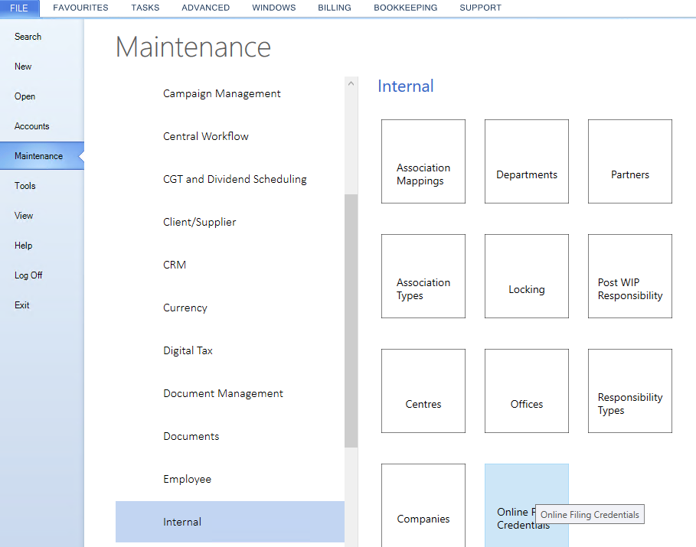Open the Association Mappings tile
The height and width of the screenshot is (547, 696).
point(423,161)
